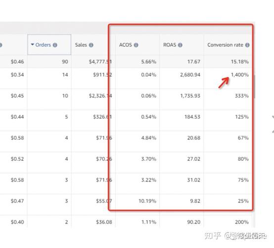Select the conversion rate 25%

243,201
